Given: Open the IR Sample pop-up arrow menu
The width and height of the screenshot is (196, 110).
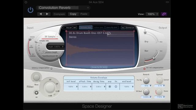Looking at the screenshot, I should click(57, 37).
